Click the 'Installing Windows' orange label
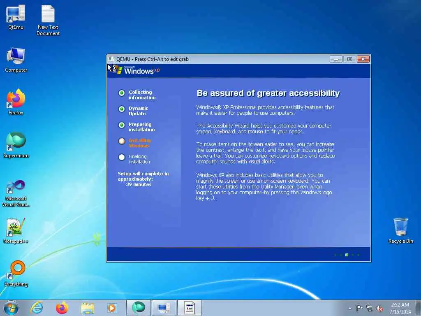 (140, 143)
